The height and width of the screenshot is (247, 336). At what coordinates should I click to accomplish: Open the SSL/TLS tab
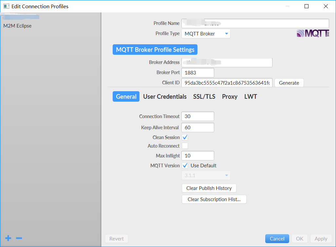[x=204, y=96]
